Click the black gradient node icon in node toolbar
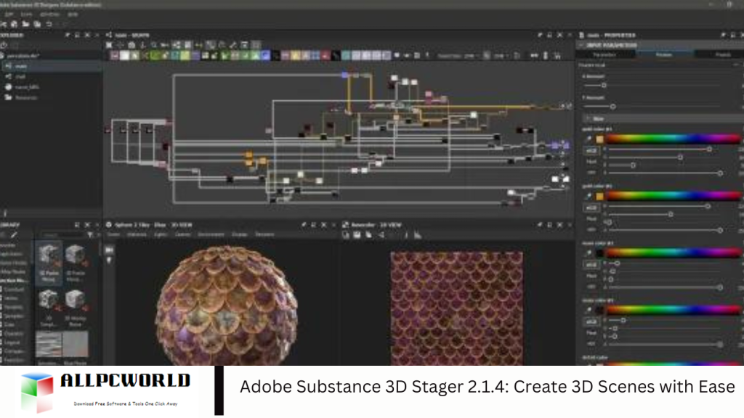 tap(336, 56)
